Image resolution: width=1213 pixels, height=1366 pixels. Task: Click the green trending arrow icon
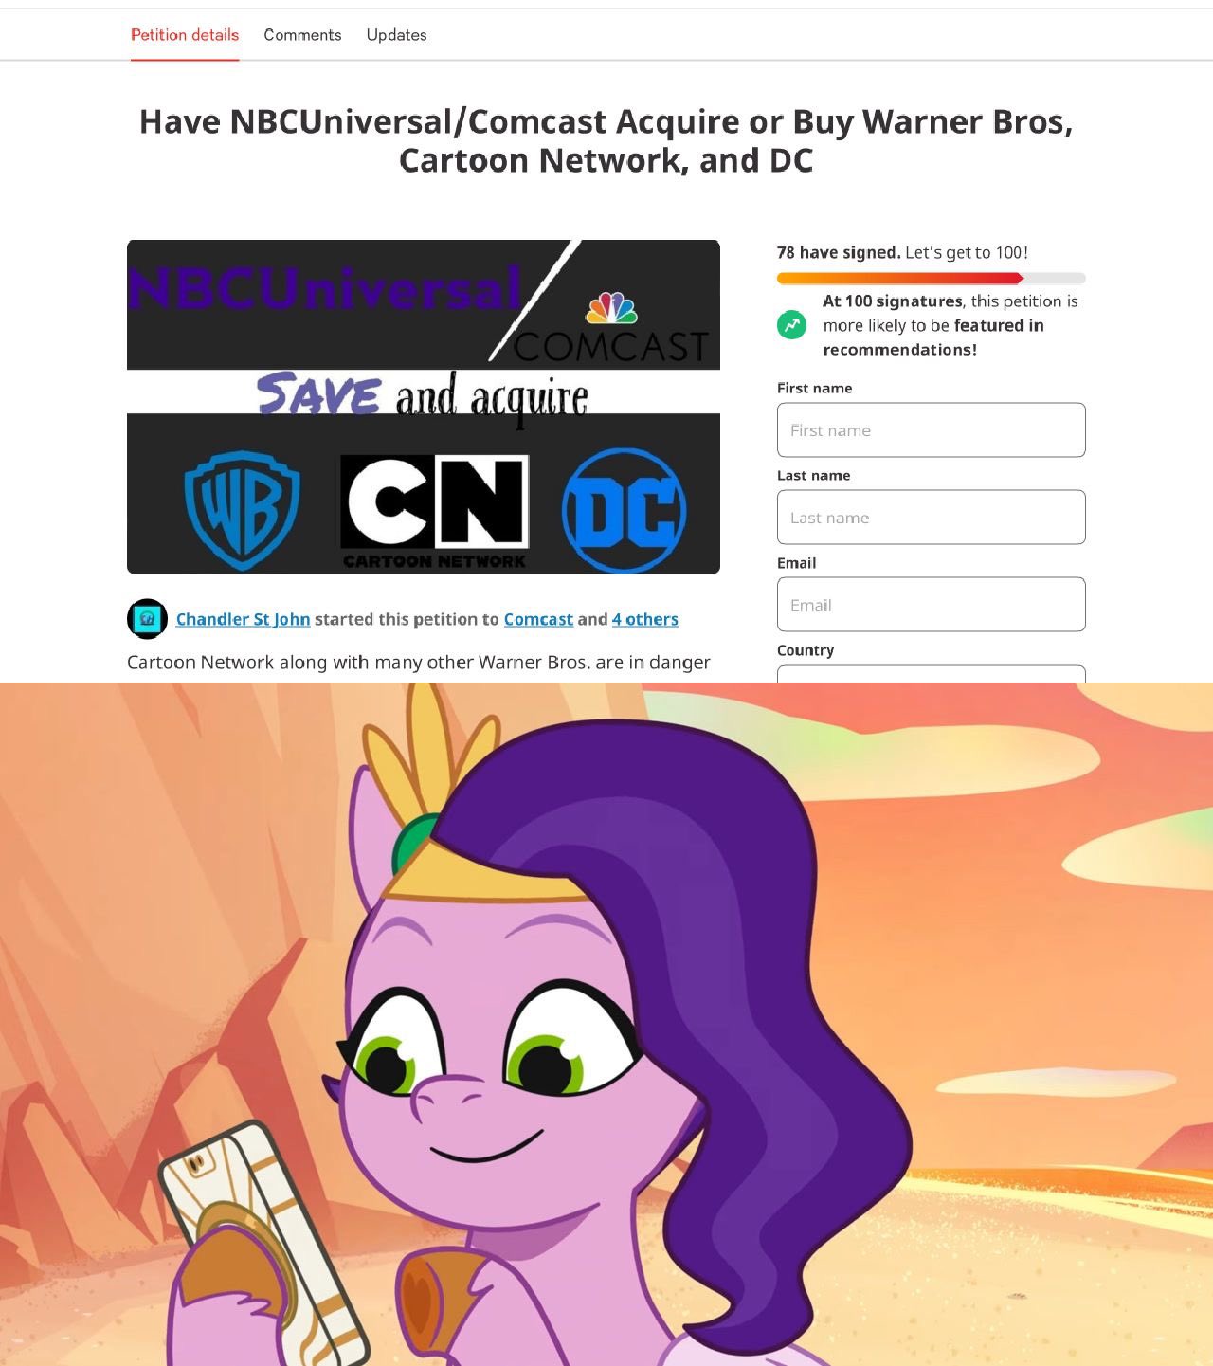pyautogui.click(x=791, y=325)
